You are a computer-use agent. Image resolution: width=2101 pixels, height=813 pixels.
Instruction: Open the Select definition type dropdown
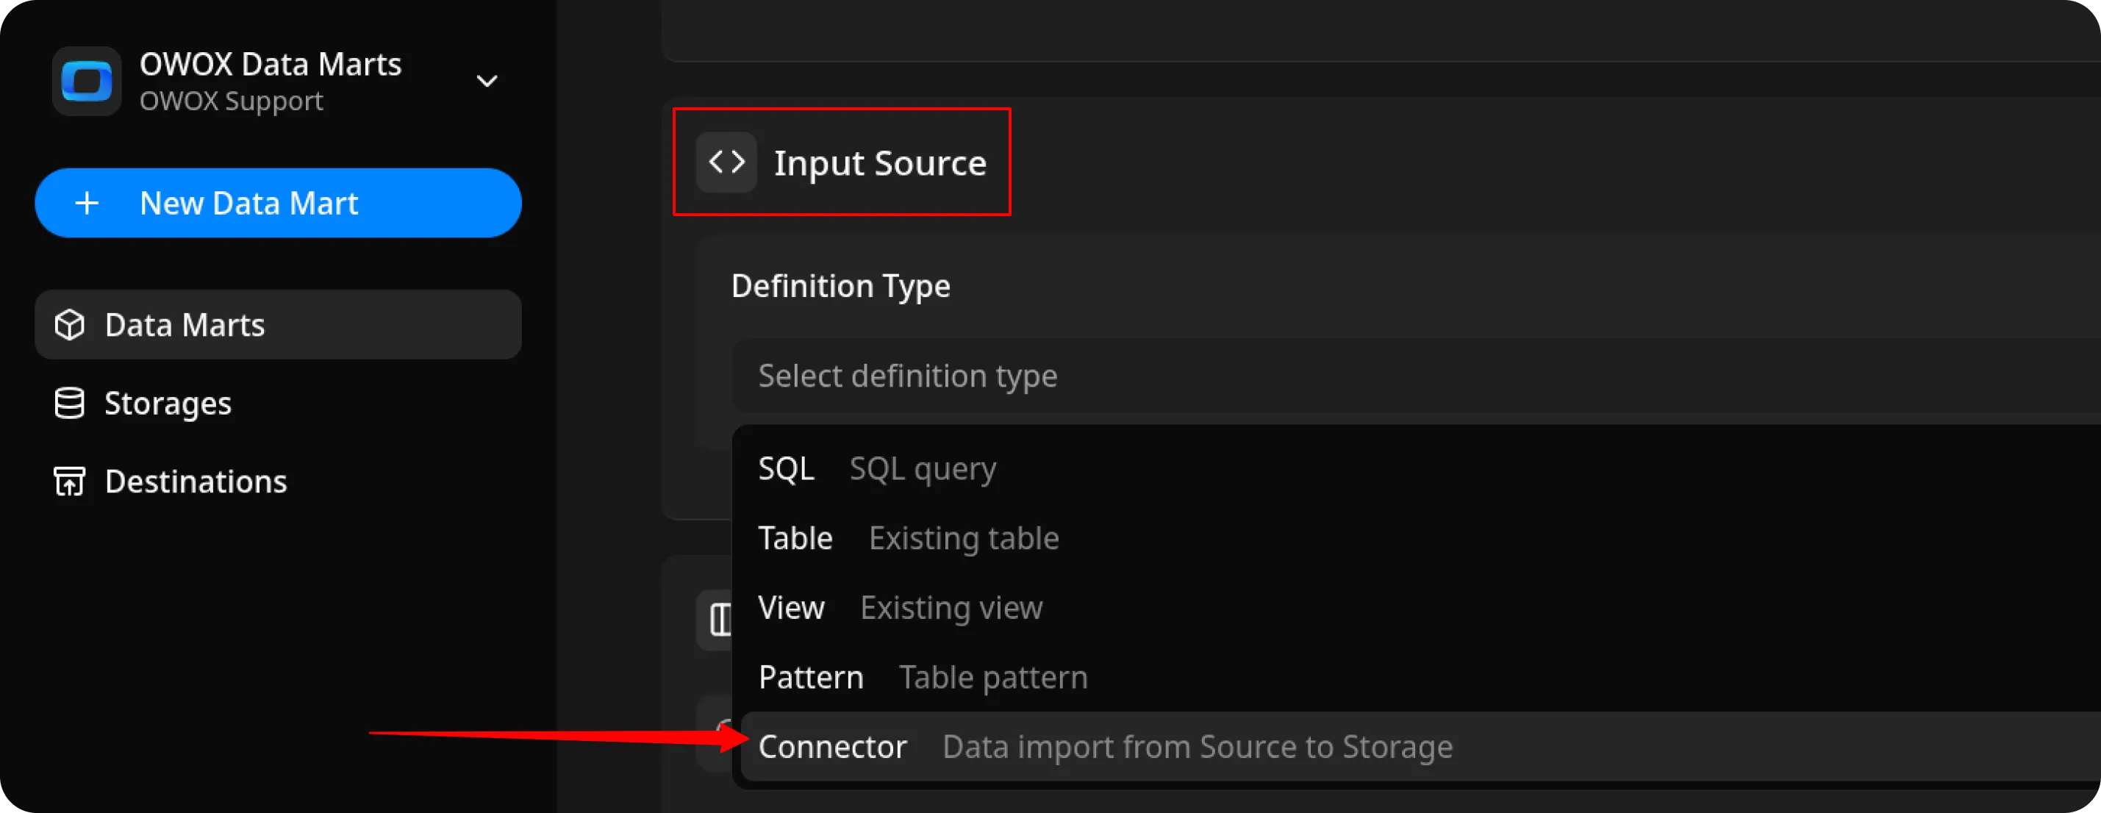[x=1386, y=376]
